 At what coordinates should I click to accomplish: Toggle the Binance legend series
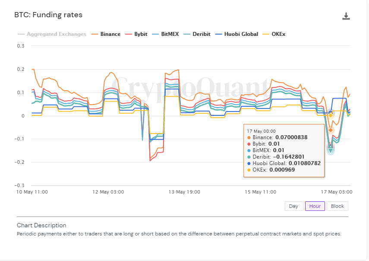pos(110,34)
